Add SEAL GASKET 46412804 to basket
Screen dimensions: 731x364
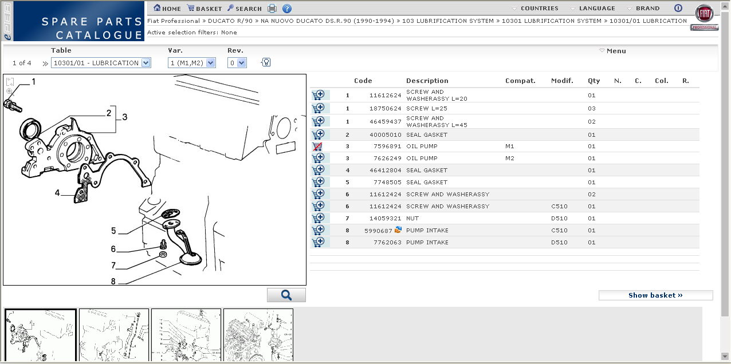click(319, 170)
